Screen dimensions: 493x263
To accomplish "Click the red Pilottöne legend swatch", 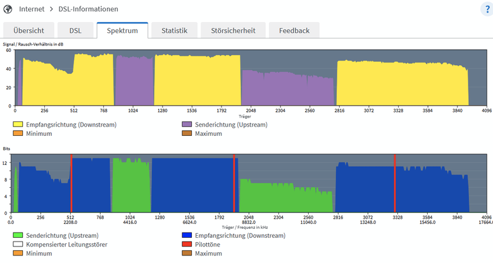I will [187, 244].
